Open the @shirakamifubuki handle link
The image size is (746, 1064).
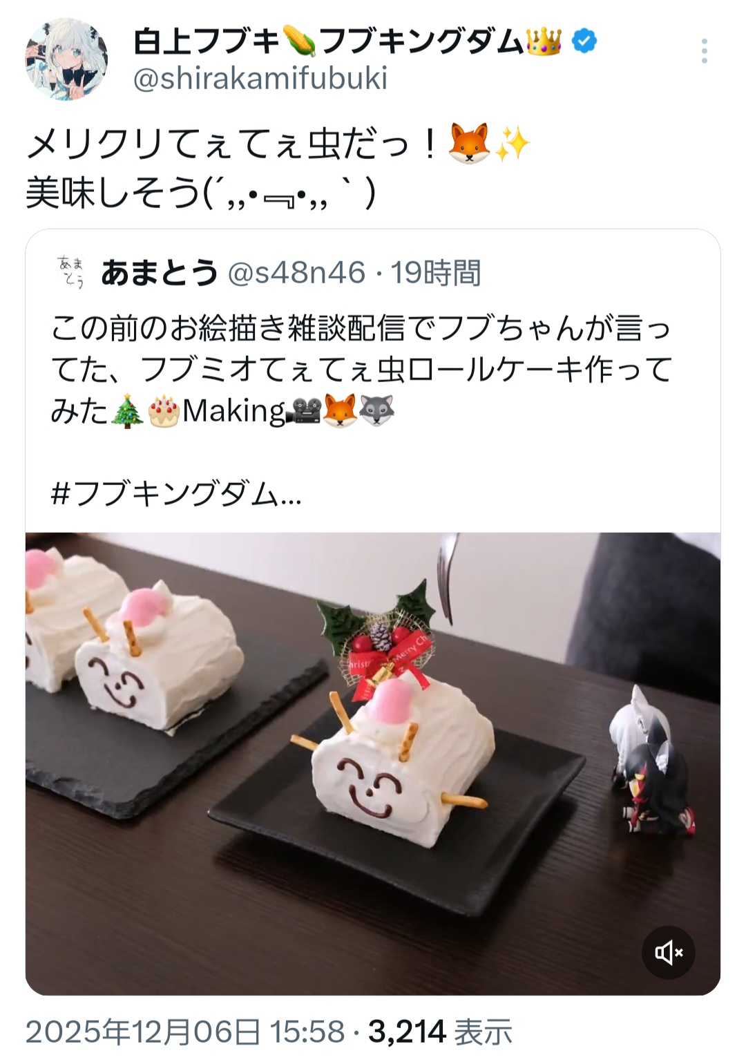(x=260, y=79)
